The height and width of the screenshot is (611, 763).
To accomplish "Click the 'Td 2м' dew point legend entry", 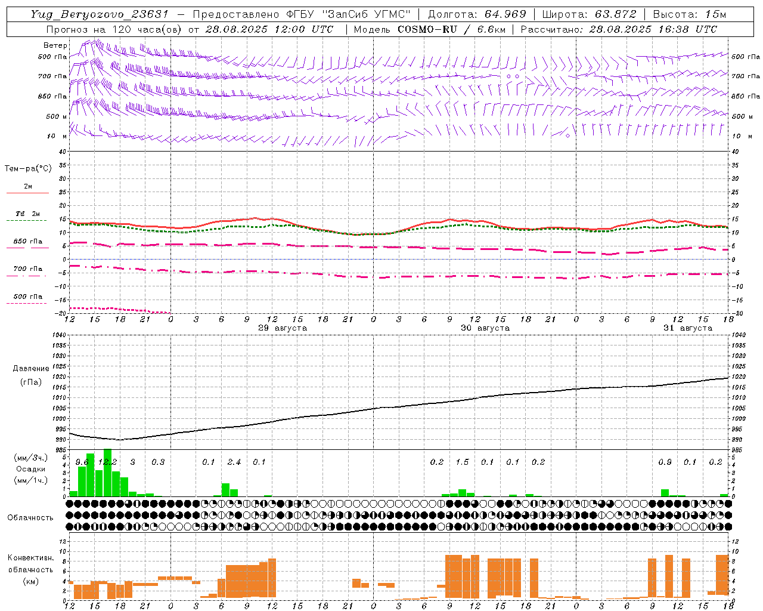I will coord(27,214).
